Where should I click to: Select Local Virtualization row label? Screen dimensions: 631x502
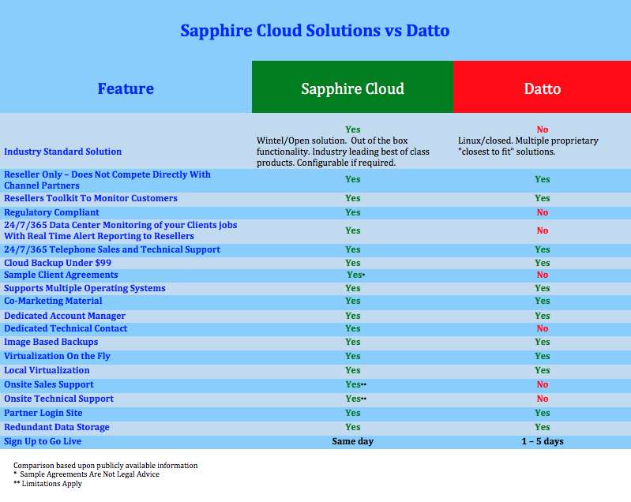pos(47,370)
